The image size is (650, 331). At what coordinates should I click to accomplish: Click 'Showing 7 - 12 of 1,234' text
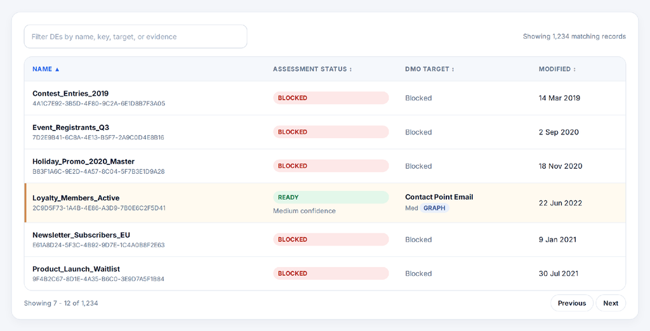tap(61, 303)
